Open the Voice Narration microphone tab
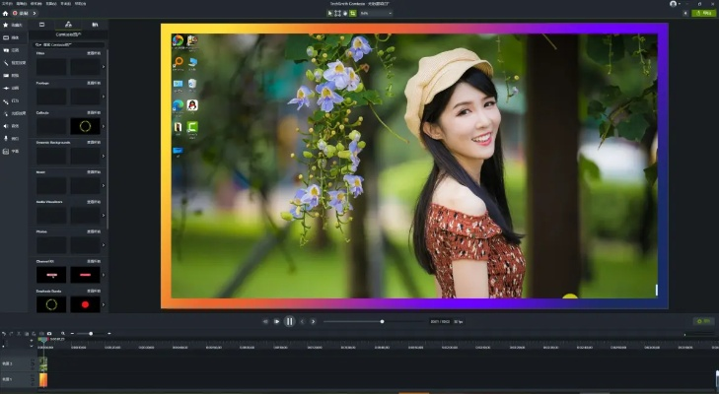This screenshot has height=394, width=719. 13,138
